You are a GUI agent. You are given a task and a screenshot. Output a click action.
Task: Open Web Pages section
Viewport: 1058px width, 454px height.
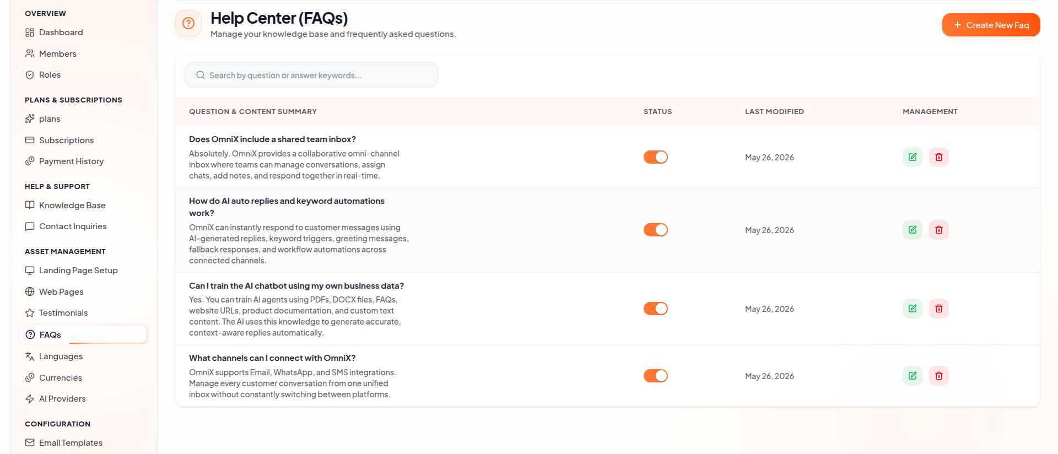83,291
